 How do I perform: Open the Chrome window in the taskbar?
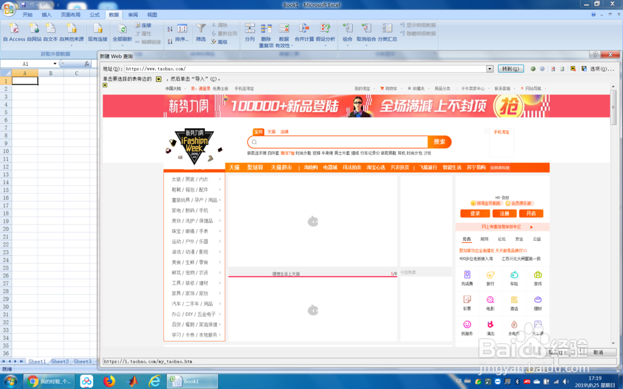tap(48, 381)
